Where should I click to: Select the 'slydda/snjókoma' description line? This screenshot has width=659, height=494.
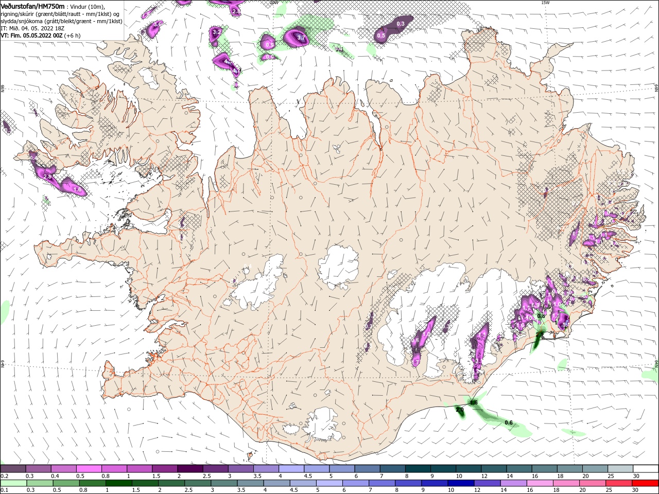[x=61, y=21]
